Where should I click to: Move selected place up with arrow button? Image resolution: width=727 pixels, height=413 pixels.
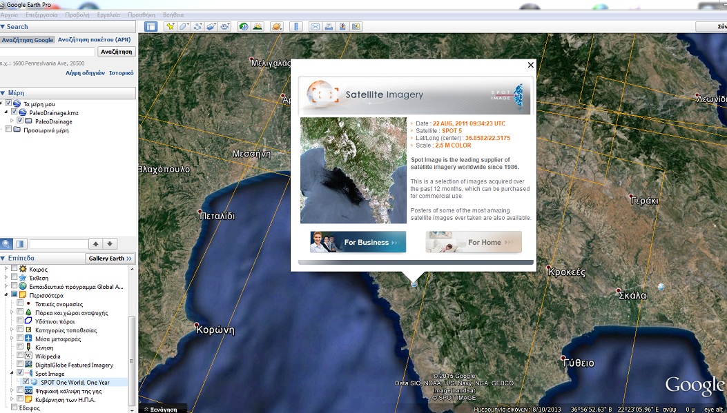(x=95, y=243)
